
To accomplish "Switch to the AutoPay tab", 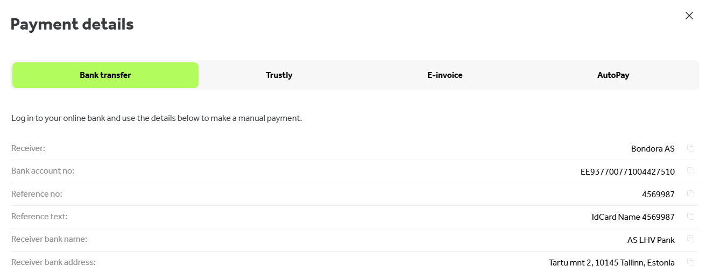I will point(613,75).
